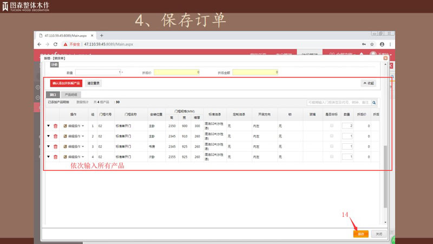Image resolution: width=433 pixels, height=244 pixels.
Task: Click the trash icon for row 3
Action: tap(55, 146)
